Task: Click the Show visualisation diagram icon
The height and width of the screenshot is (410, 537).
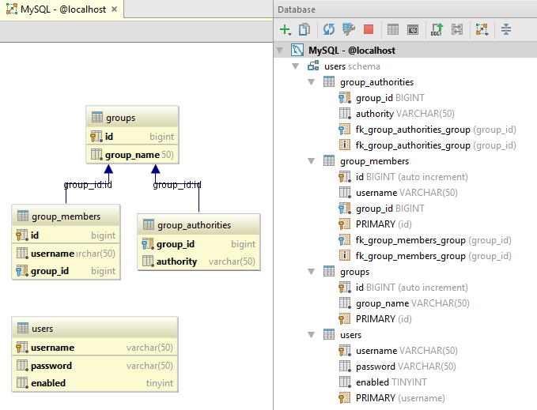Action: point(481,30)
